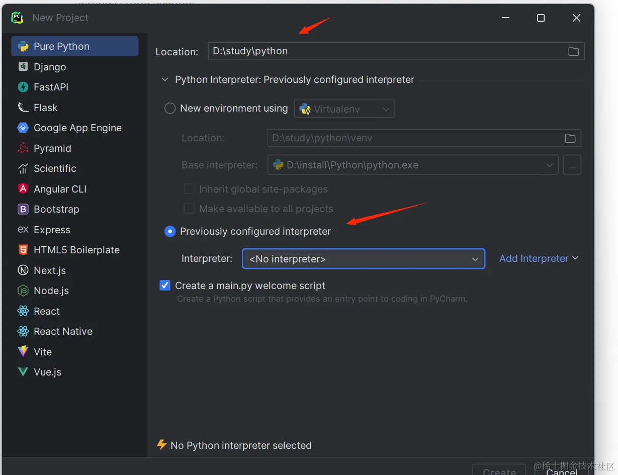
Task: Select the Flask project icon
Action: [23, 108]
